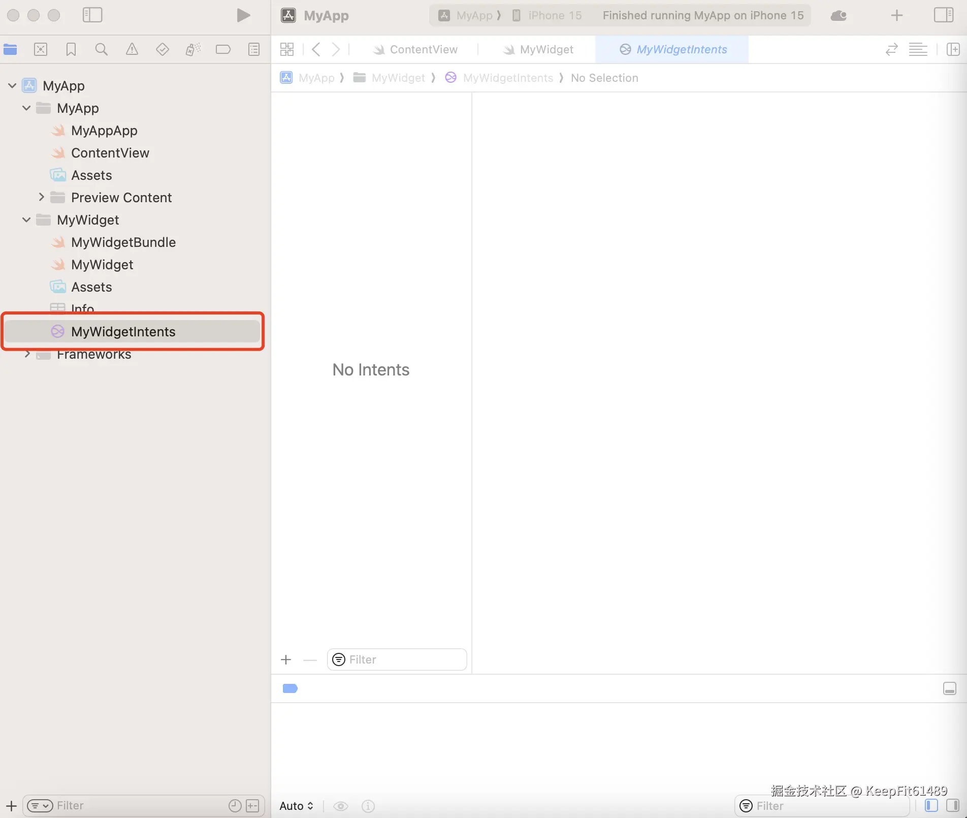Open the Xcode Cloud status icon
The image size is (967, 818).
pyautogui.click(x=839, y=16)
